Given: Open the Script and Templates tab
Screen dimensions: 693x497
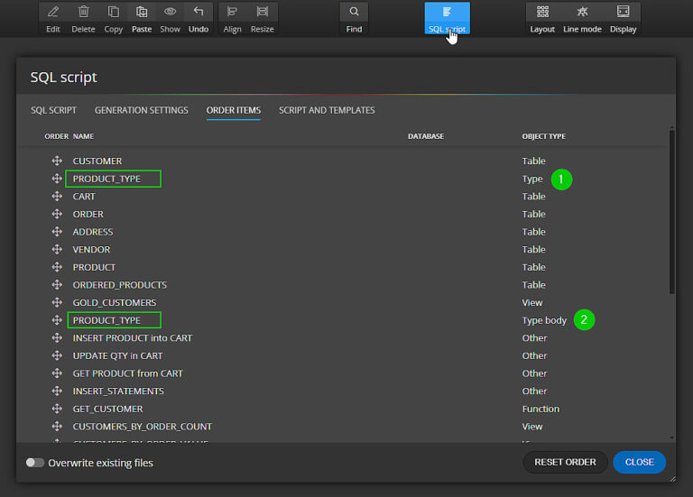Looking at the screenshot, I should (x=327, y=110).
